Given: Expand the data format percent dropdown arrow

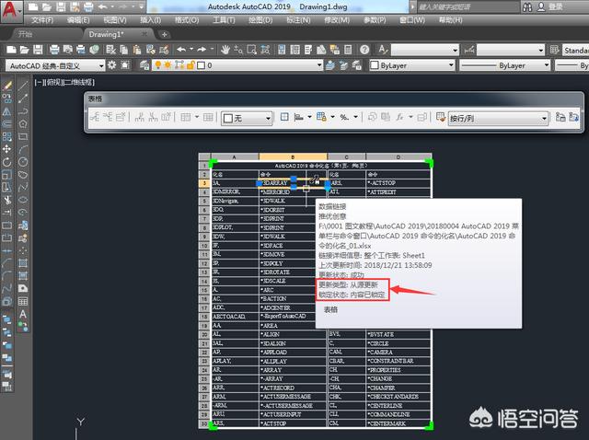Looking at the screenshot, I should tap(355, 117).
